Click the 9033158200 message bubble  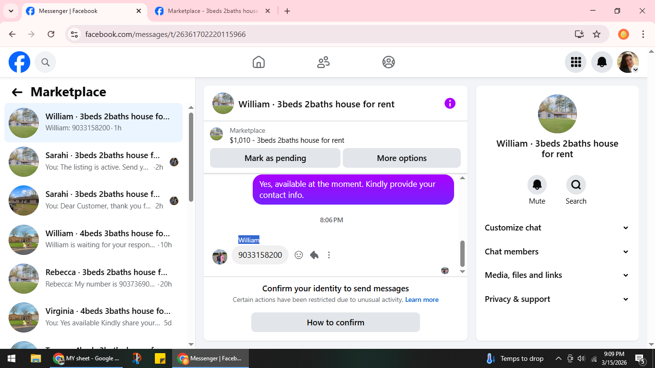[x=260, y=255]
